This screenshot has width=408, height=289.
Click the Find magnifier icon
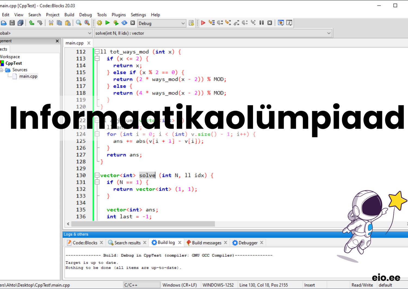[79, 23]
